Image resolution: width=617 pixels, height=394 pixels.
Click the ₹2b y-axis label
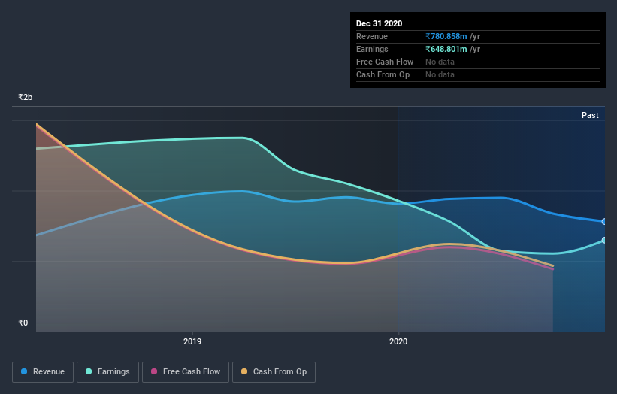coord(26,97)
